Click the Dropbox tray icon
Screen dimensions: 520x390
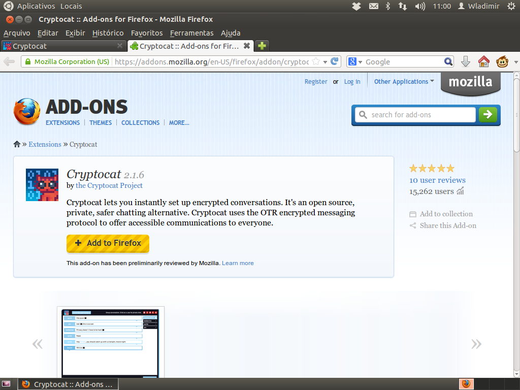(x=356, y=6)
